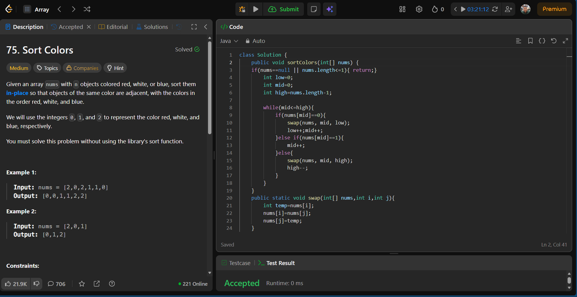Go to the previous problem
577x297 pixels.
[60, 9]
